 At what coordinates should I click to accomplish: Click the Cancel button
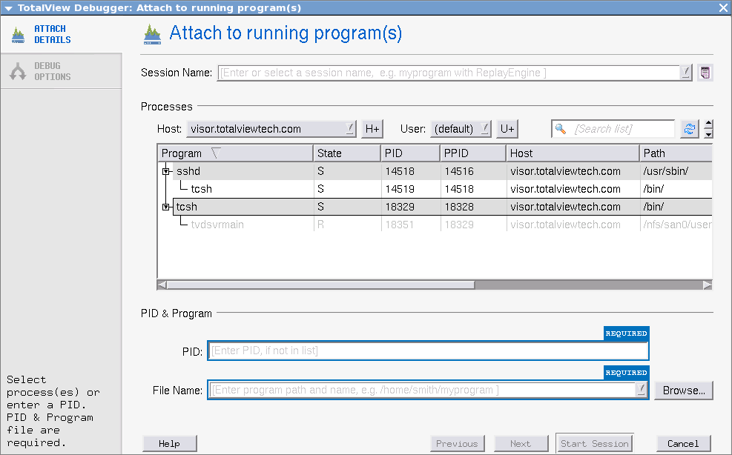coord(683,444)
